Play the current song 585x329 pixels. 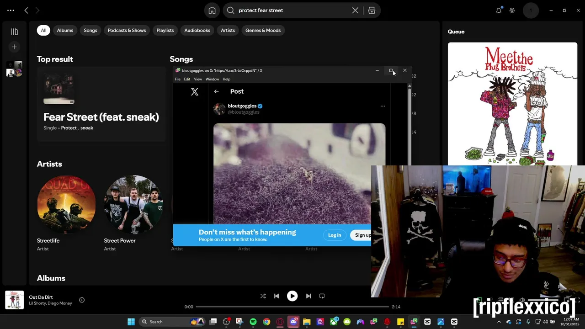(292, 296)
